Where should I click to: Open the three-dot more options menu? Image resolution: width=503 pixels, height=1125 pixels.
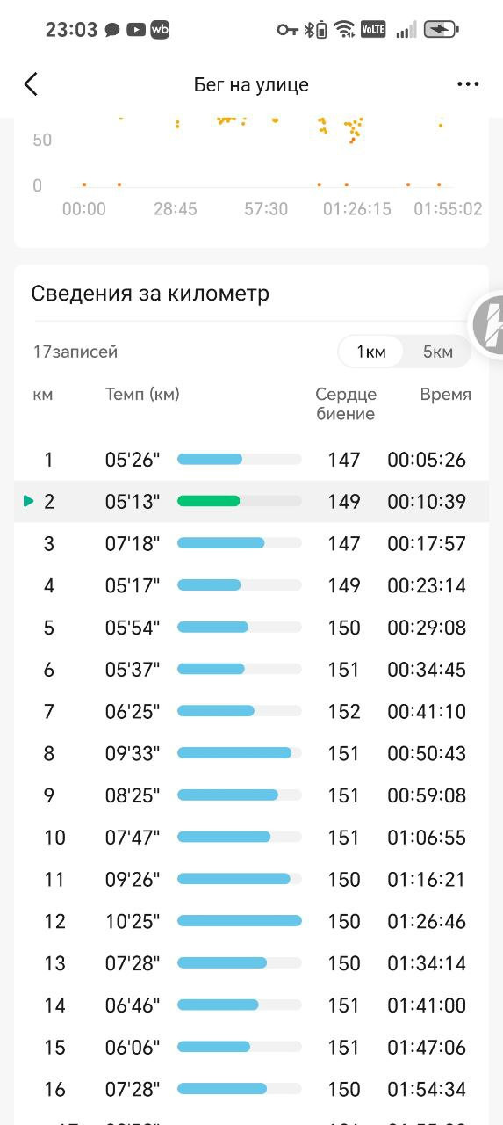(x=468, y=84)
